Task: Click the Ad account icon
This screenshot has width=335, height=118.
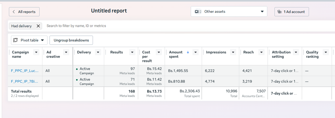Action: 280,12
